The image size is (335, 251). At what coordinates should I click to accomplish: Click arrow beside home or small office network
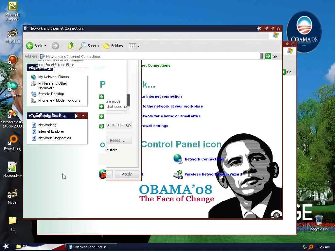coord(101,116)
